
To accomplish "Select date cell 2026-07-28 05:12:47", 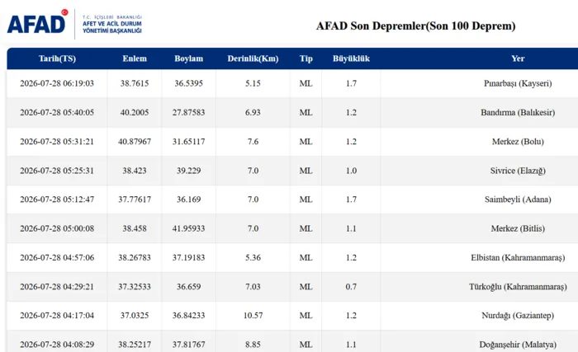I will tap(57, 199).
